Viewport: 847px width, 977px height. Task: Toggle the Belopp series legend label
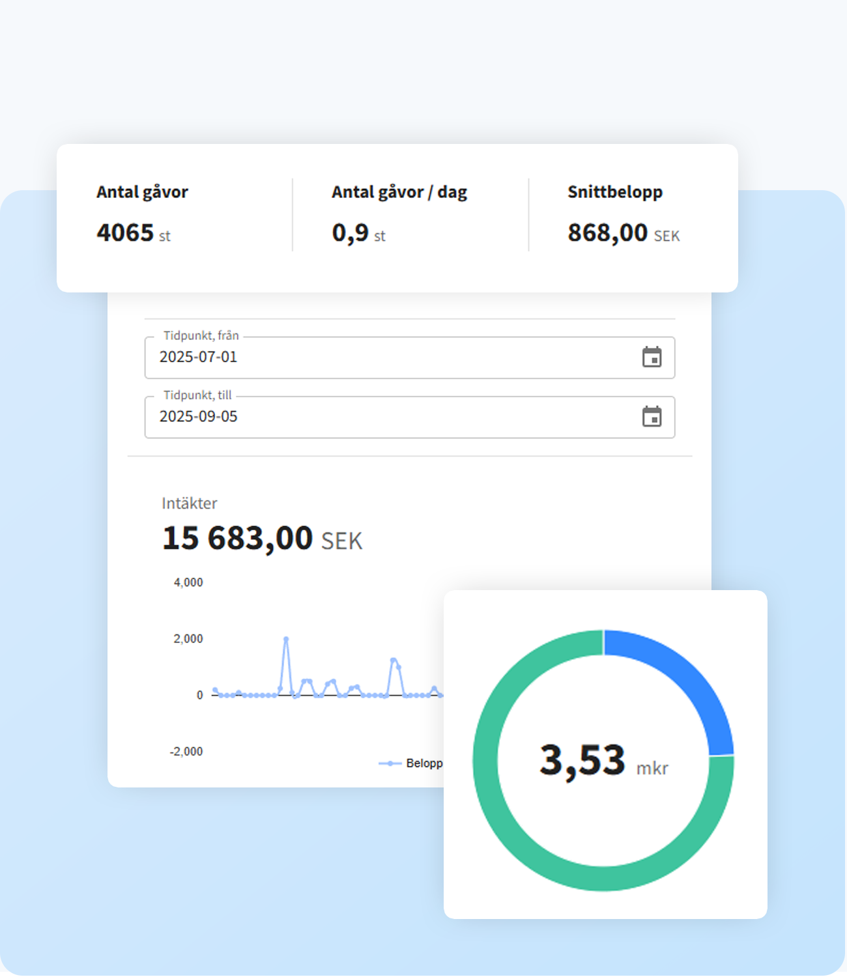(423, 763)
